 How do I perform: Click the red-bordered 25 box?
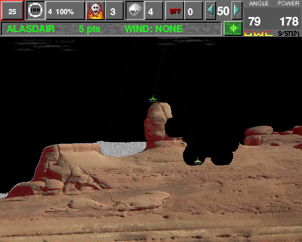point(12,10)
